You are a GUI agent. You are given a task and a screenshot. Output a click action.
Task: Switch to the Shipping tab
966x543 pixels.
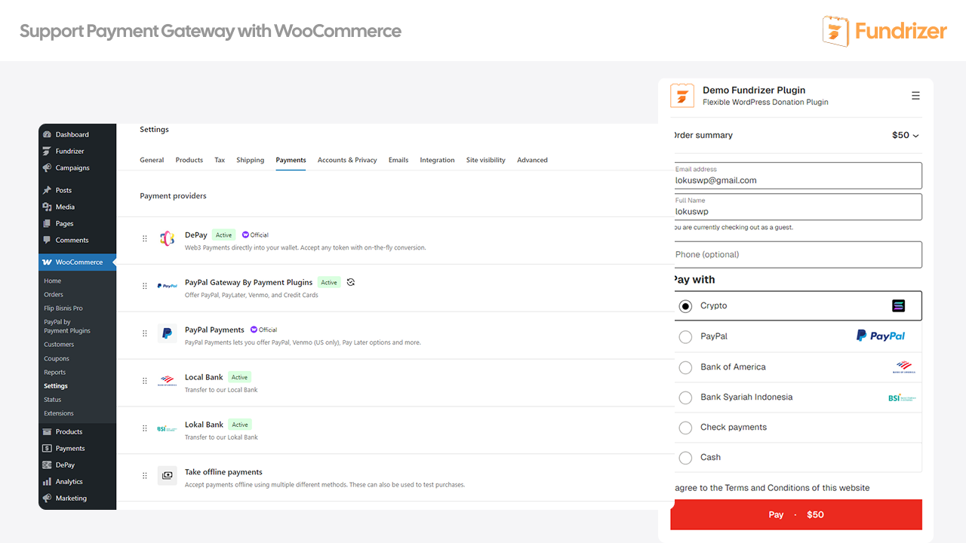click(250, 160)
